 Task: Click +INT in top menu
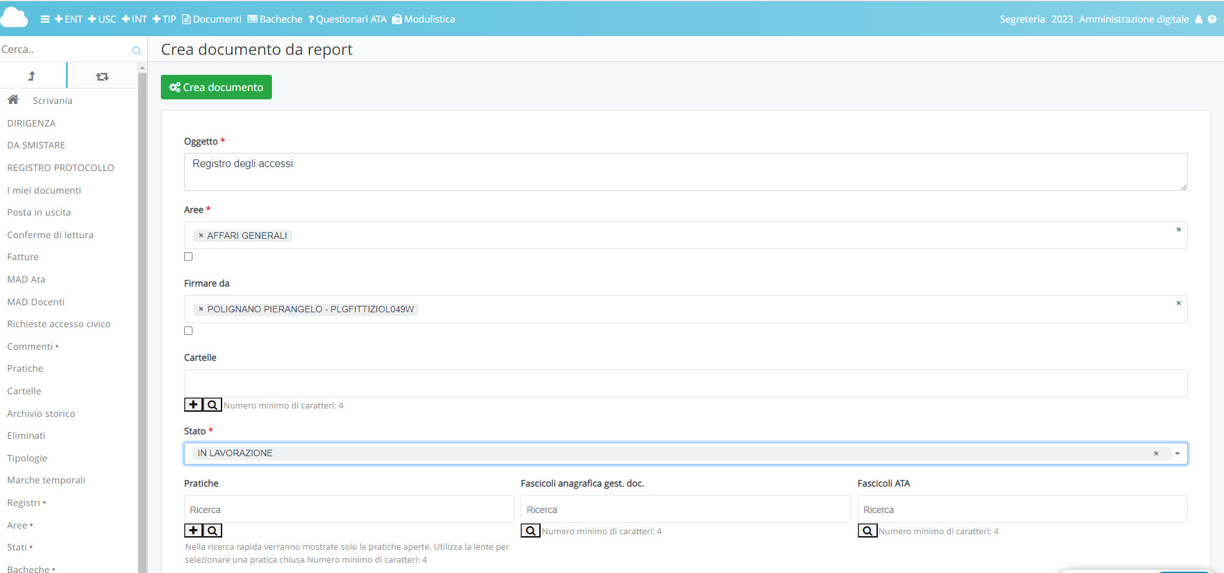point(134,19)
